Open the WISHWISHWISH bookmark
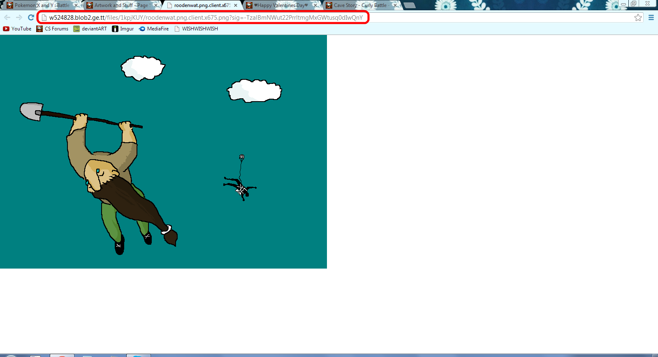Screen dimensions: 658x357 coord(196,29)
